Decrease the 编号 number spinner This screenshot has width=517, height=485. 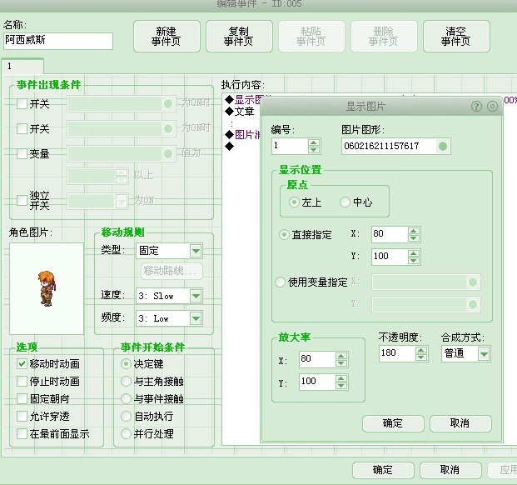coord(314,149)
